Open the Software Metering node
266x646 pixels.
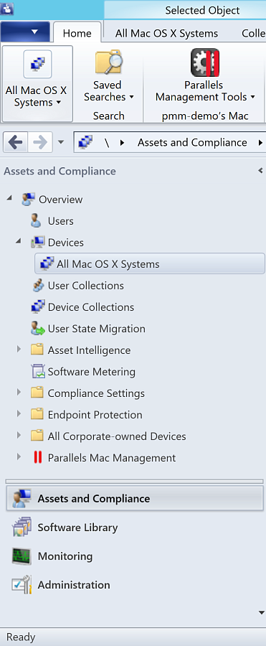91,372
